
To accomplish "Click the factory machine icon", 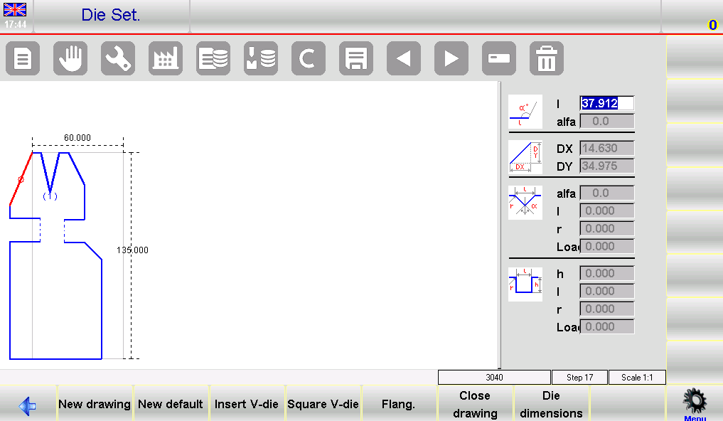I will [x=166, y=58].
